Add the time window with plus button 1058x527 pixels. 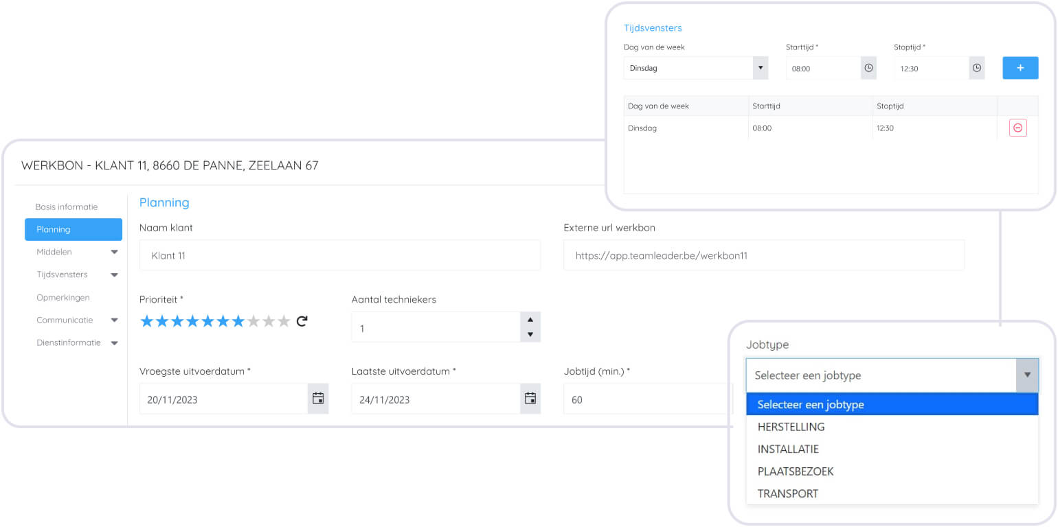[x=1020, y=68]
